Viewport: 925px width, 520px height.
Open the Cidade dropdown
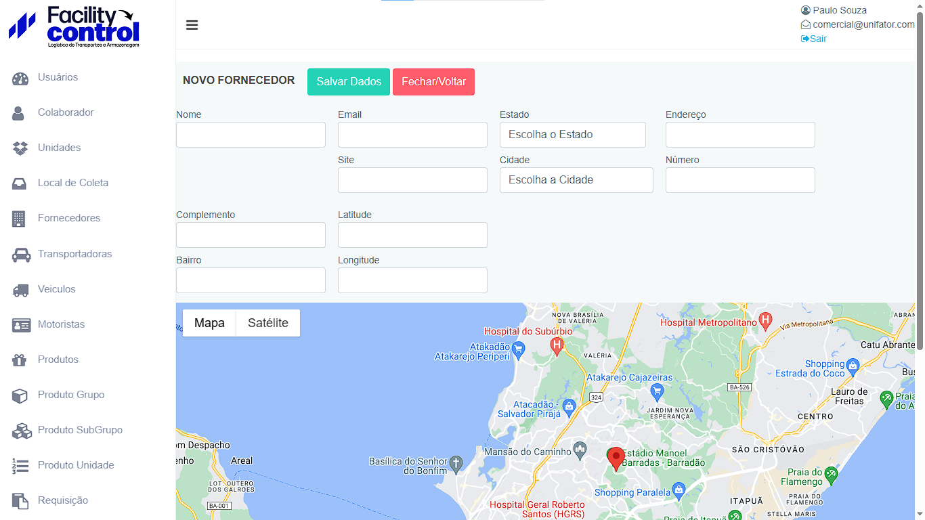[576, 180]
